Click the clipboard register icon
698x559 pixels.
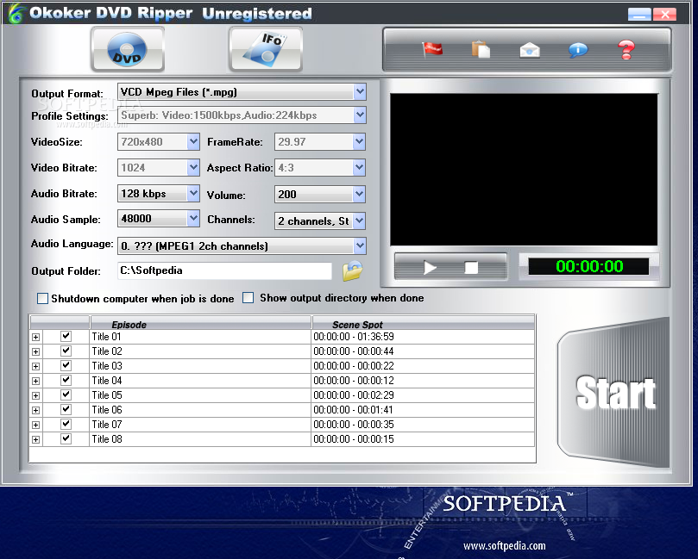pyautogui.click(x=481, y=49)
